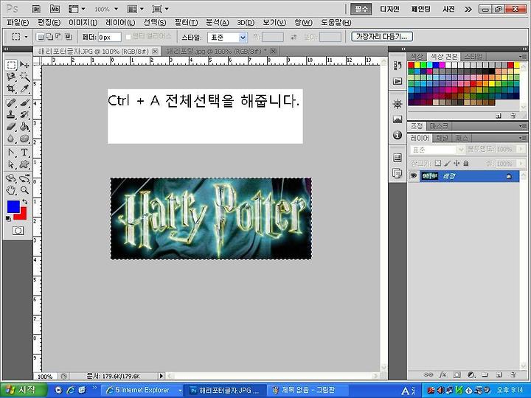Viewport: 531px width, 398px height.
Task: Select the Hand tool
Action: pos(11,190)
